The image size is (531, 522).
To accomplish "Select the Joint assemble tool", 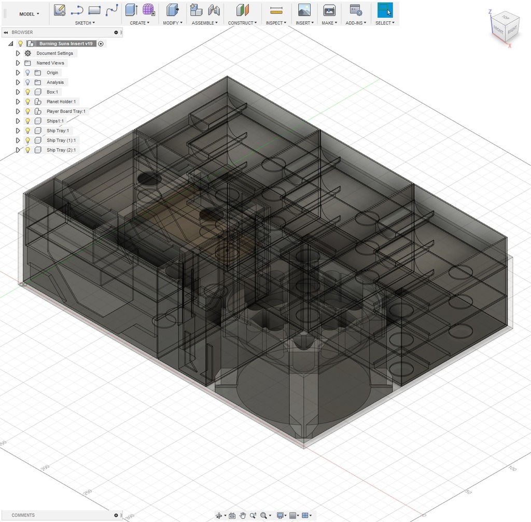I will point(214,10).
